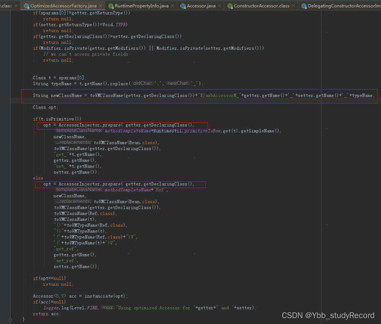Click the "set_ref" string literal

click(66, 261)
